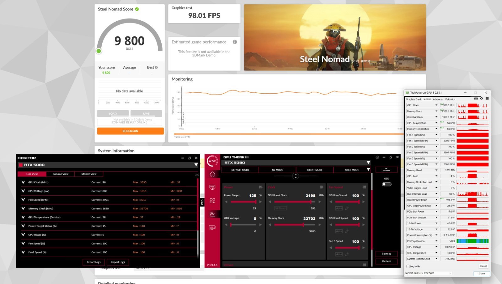Decrease Power Target with the left arrow

tap(226, 202)
